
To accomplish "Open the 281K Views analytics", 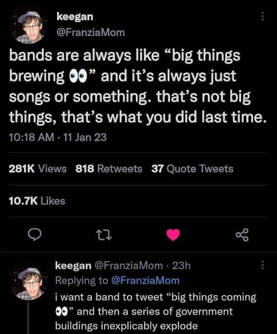I will coord(38,168).
